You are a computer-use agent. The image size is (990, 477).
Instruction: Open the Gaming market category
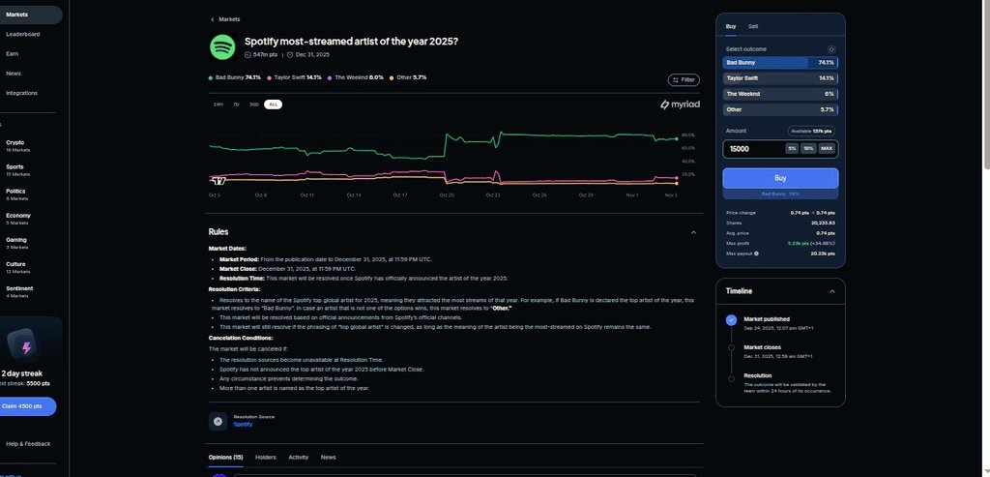pos(17,243)
